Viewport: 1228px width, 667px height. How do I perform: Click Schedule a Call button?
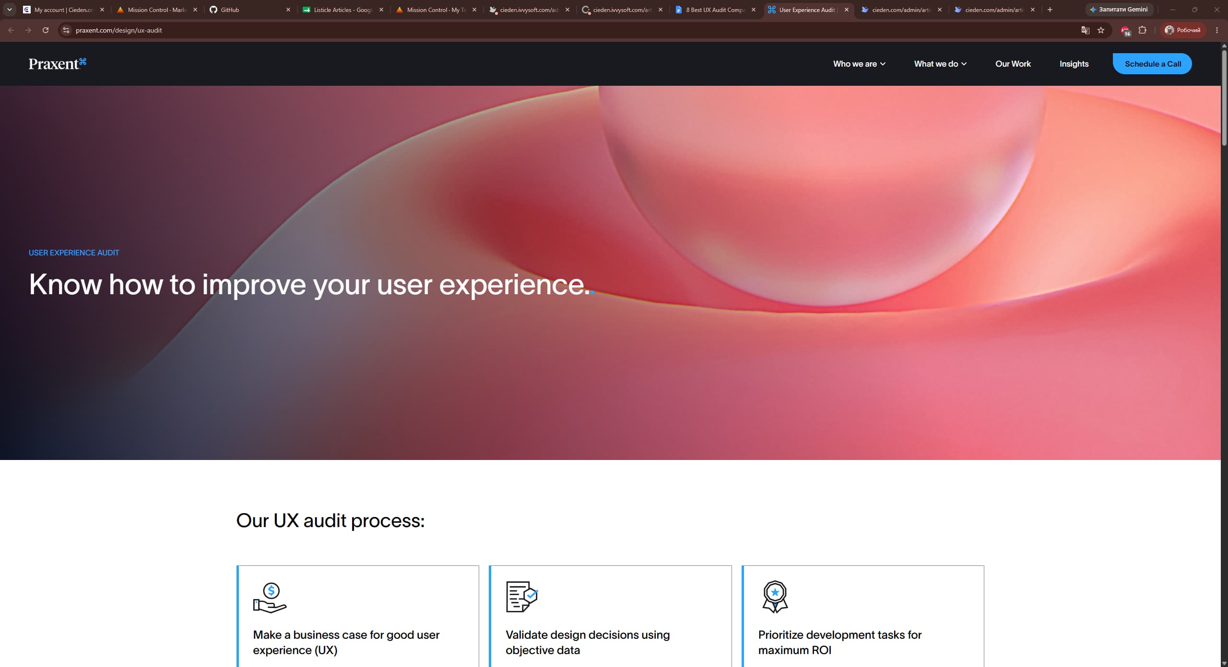point(1152,64)
